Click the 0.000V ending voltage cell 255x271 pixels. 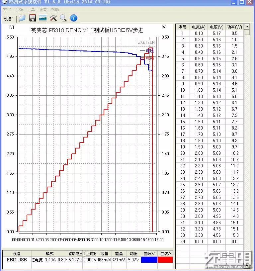tap(90, 260)
